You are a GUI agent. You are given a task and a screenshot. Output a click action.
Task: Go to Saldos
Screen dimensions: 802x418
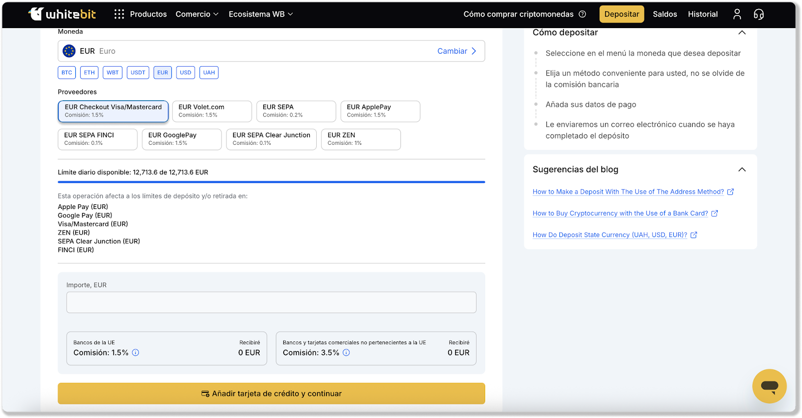coord(665,14)
